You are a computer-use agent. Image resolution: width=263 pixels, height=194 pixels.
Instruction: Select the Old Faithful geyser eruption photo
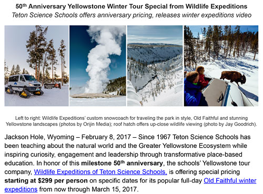tap(98, 66)
